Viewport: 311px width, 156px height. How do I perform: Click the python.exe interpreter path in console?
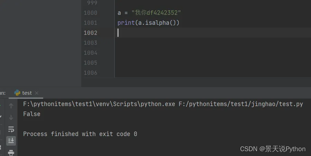(x=99, y=104)
